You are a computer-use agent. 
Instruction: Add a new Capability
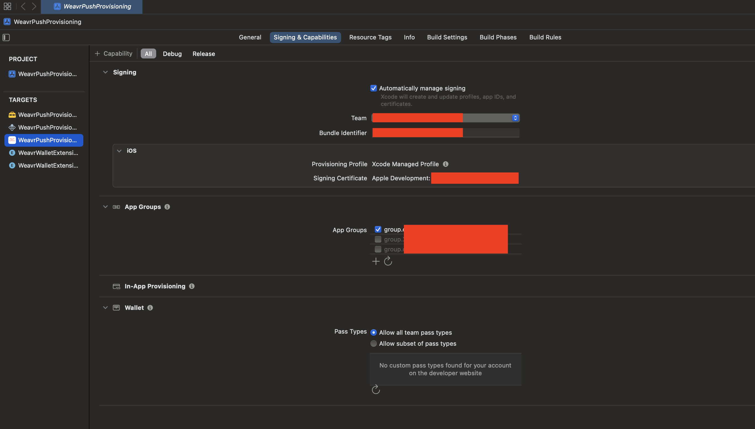113,53
